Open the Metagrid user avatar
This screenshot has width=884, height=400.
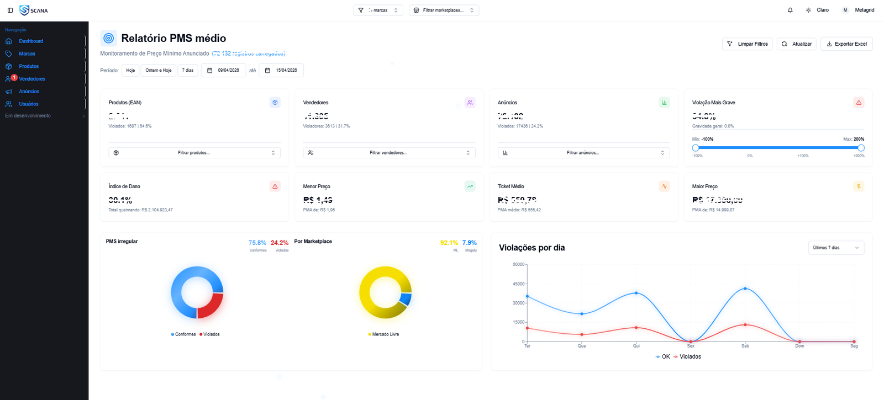tap(845, 10)
